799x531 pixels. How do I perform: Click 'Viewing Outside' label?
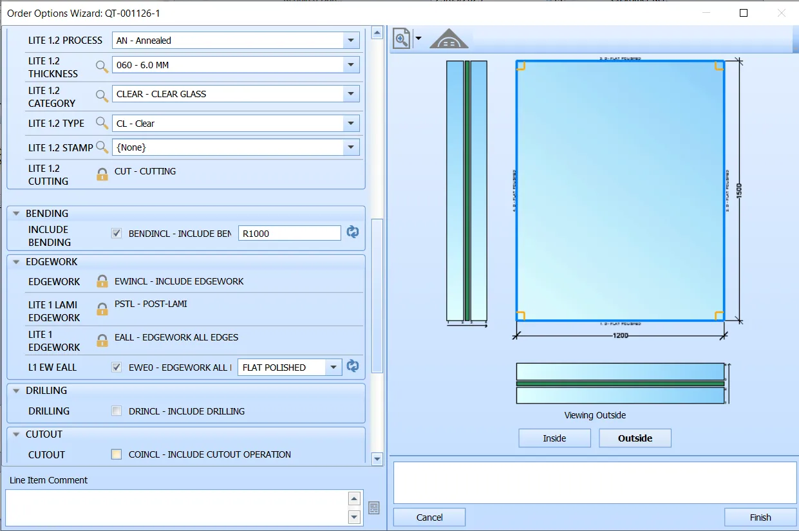(595, 415)
